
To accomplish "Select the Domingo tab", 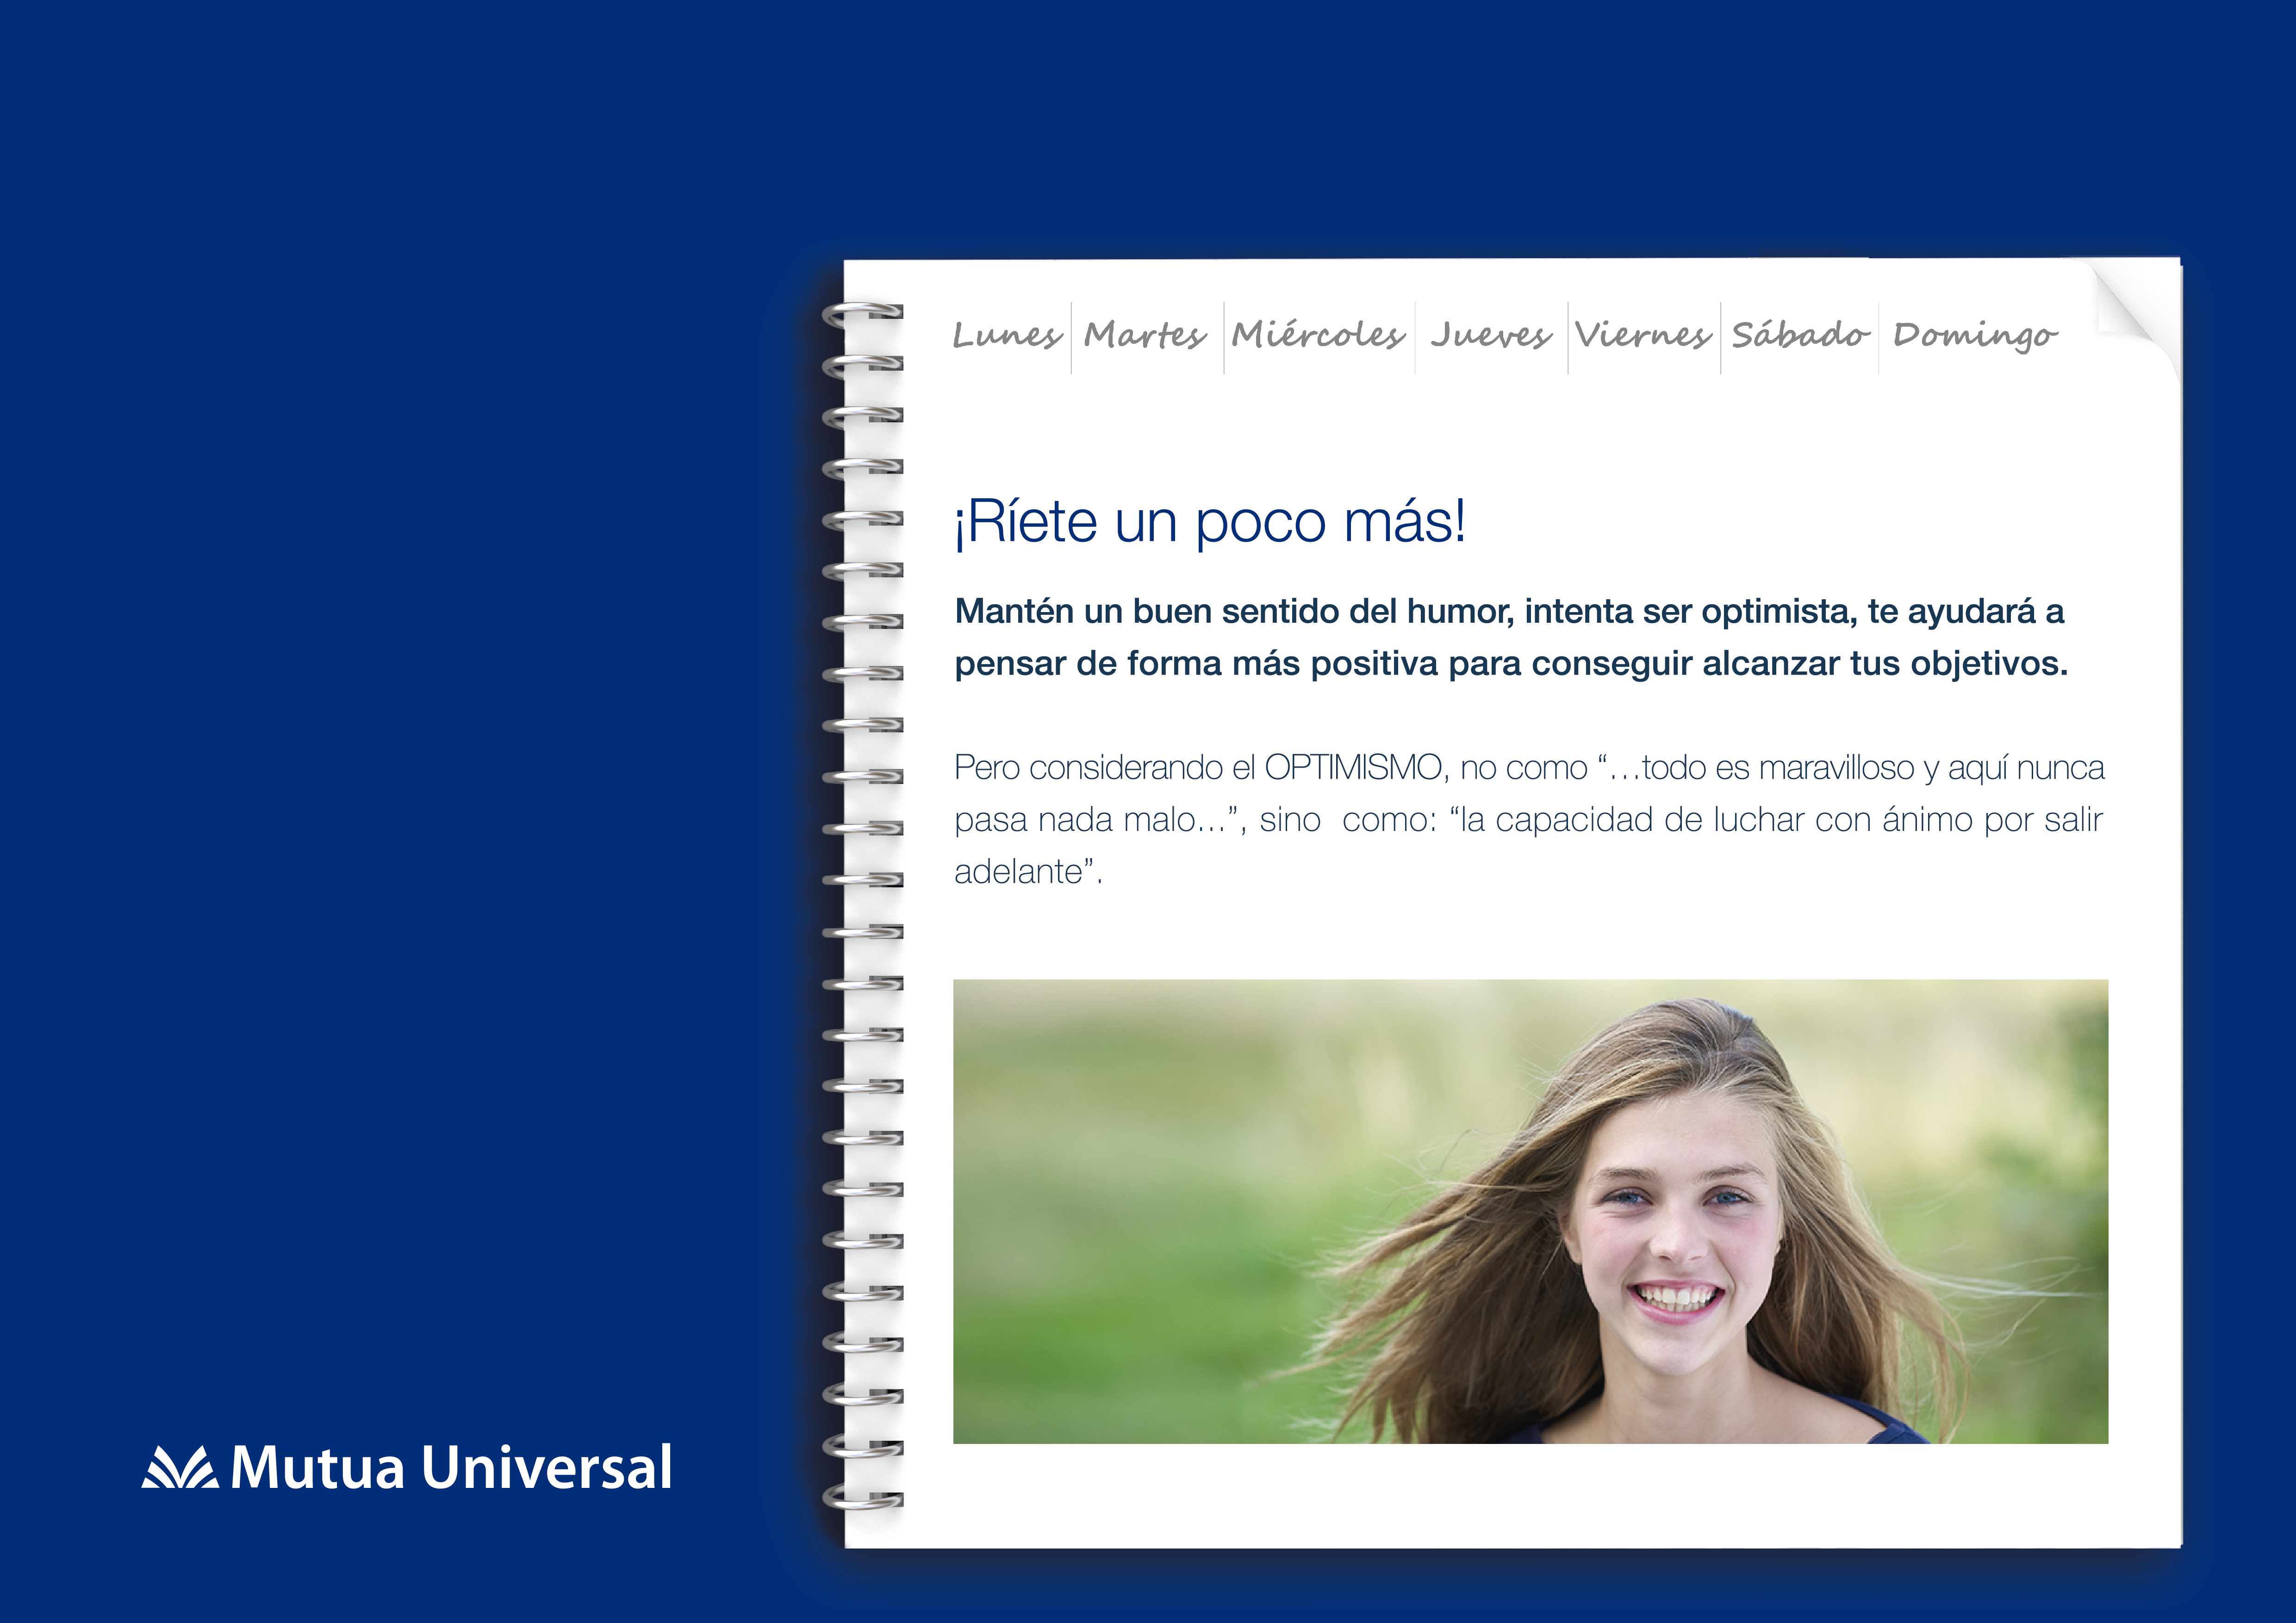I will 1975,336.
